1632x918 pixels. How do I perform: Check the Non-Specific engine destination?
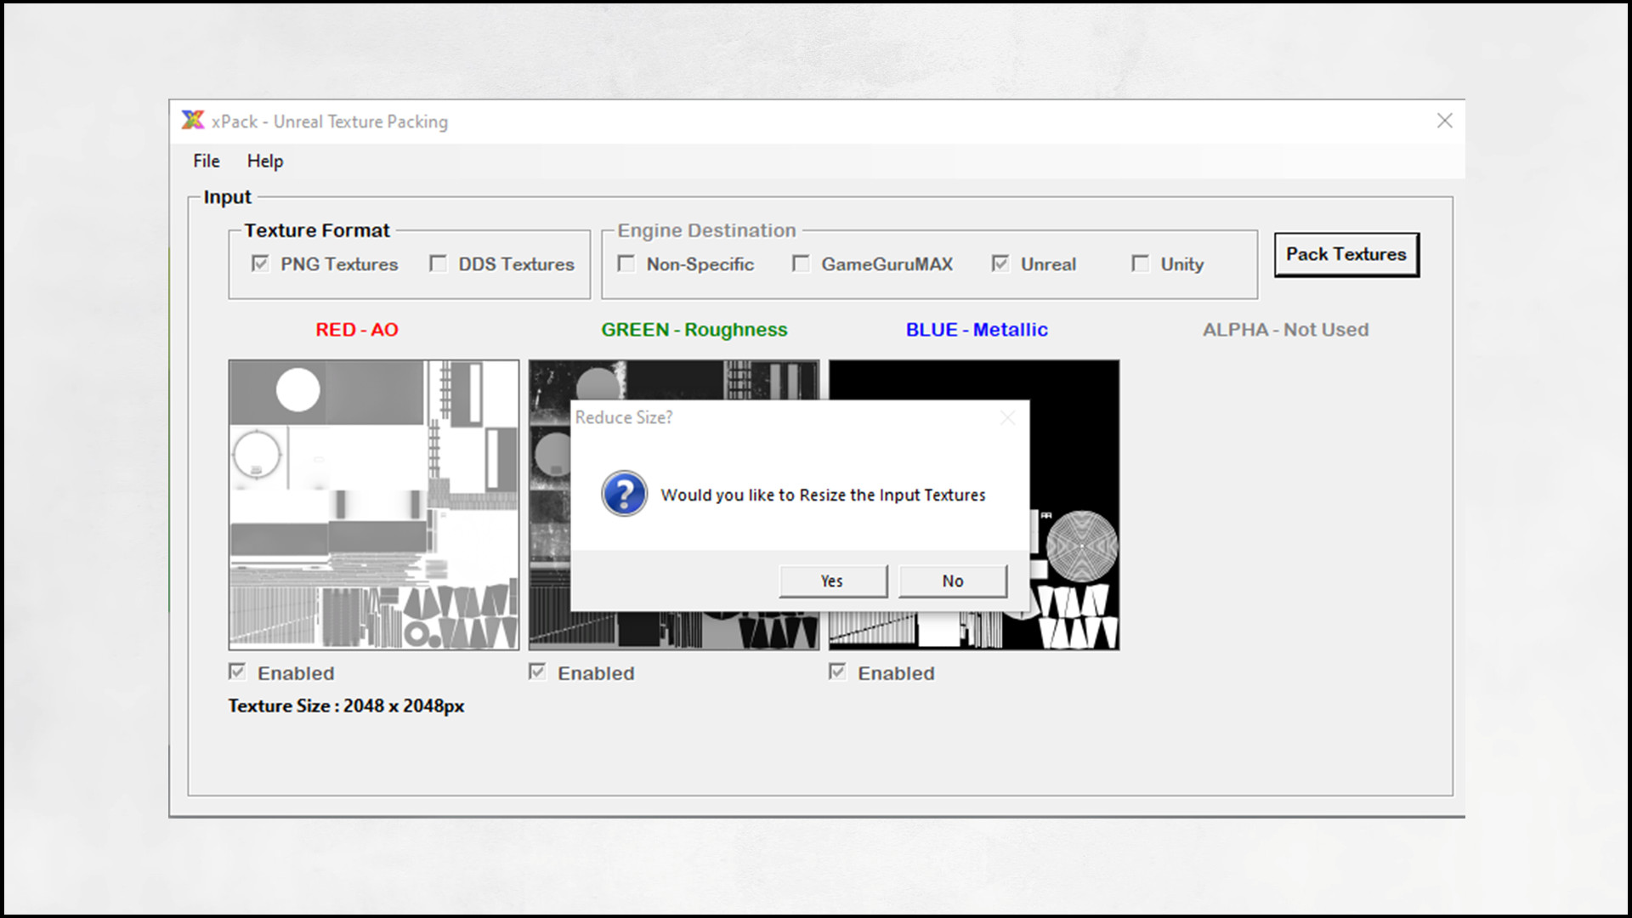[626, 263]
